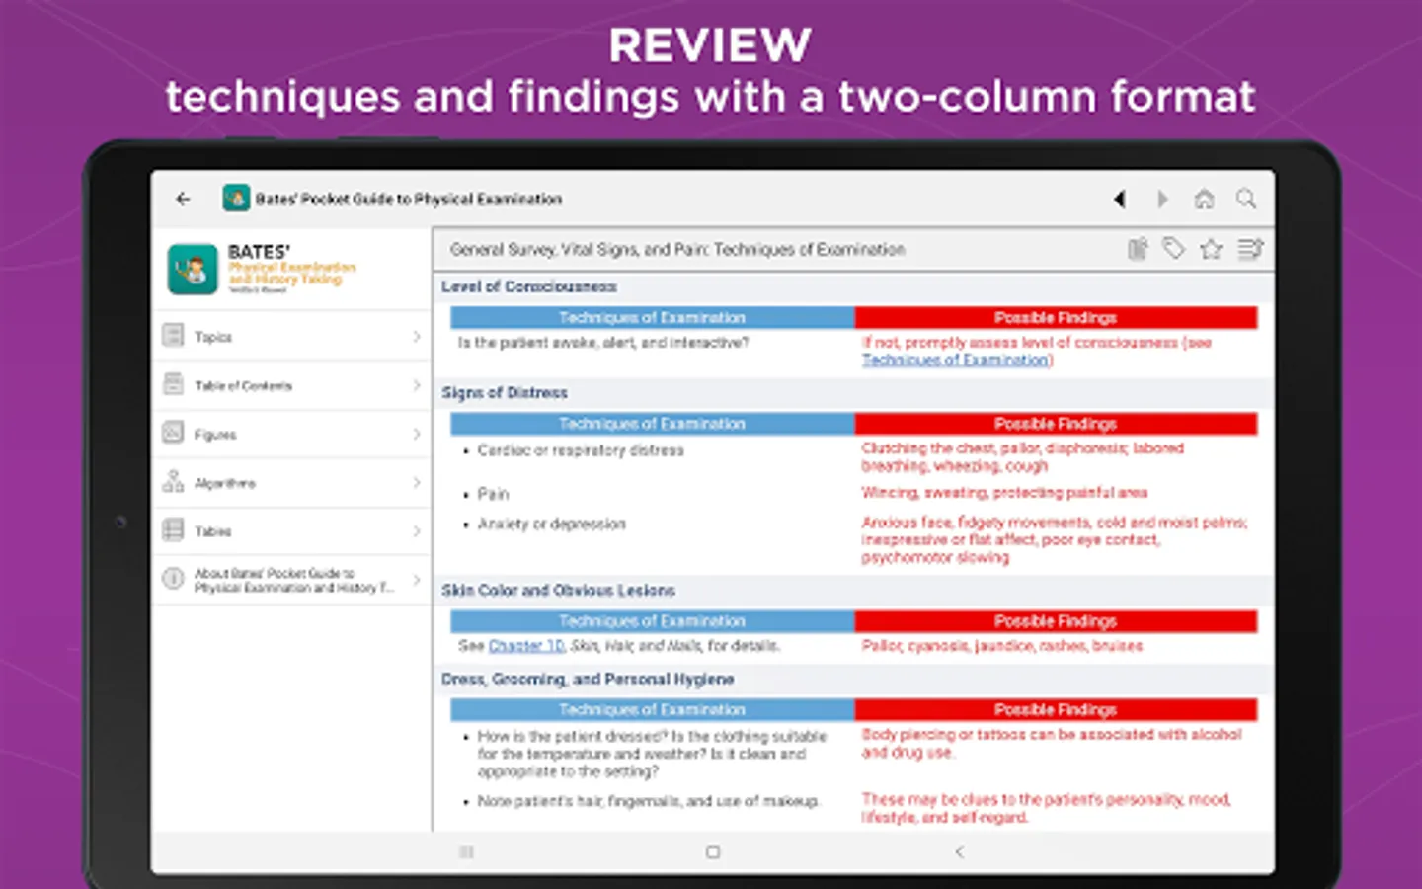
Task: Click the Table of Contents icon
Action: tap(173, 384)
